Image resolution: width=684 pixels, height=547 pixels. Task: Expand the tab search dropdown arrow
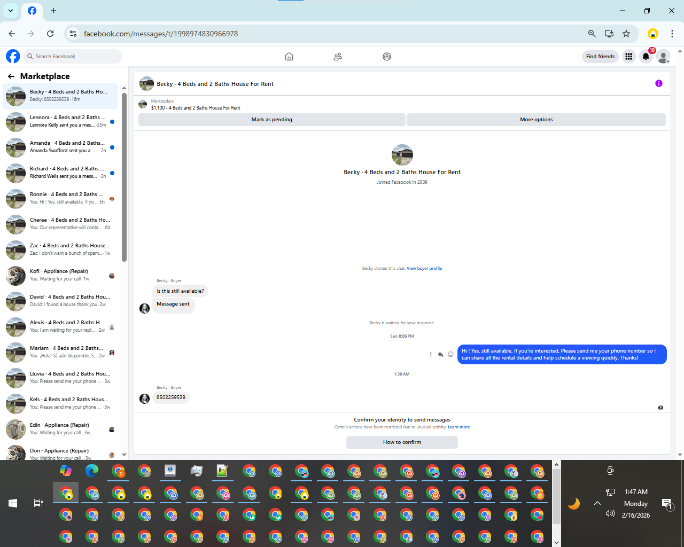coord(11,11)
